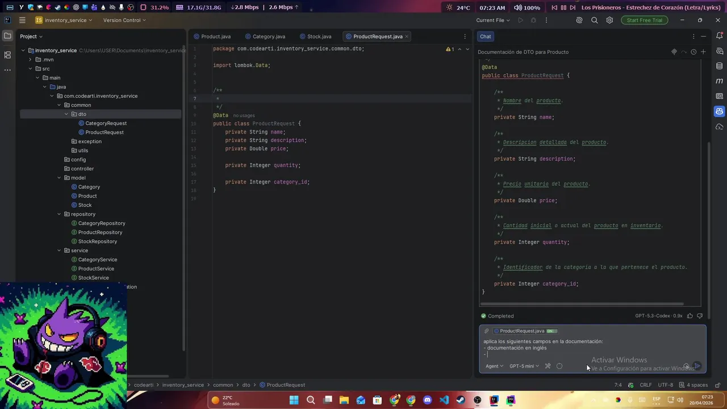Screen dimensions: 727x409
Task: Open IDE settings gear icon
Action: point(609,20)
